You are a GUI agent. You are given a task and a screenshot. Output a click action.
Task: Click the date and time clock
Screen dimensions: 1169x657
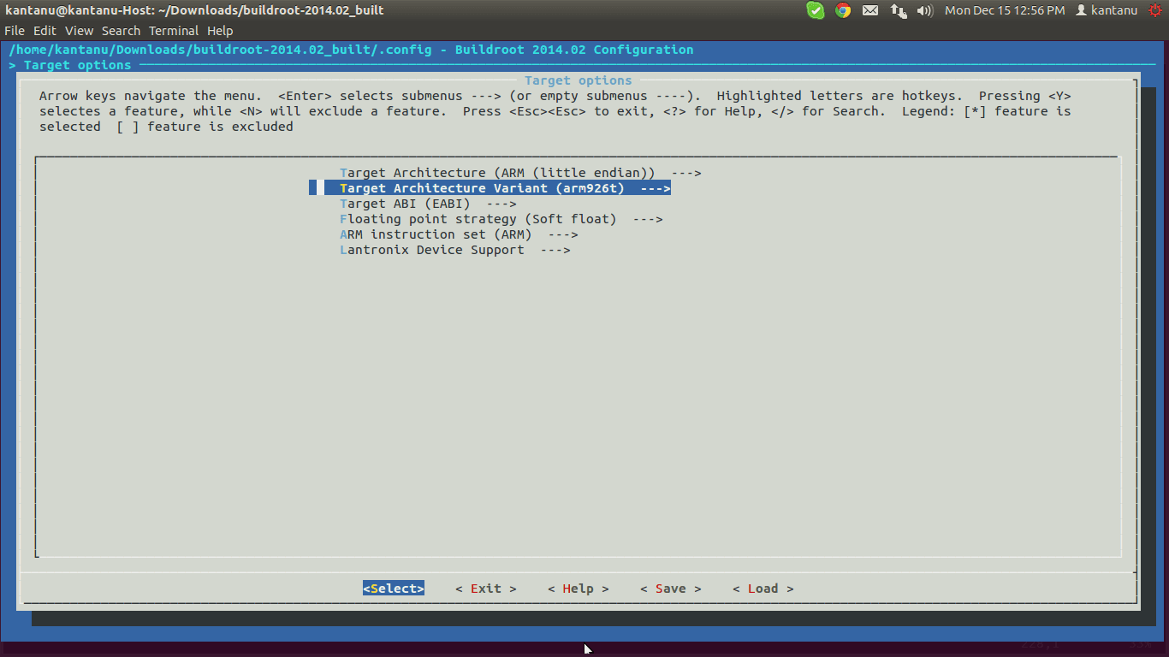(x=1005, y=10)
